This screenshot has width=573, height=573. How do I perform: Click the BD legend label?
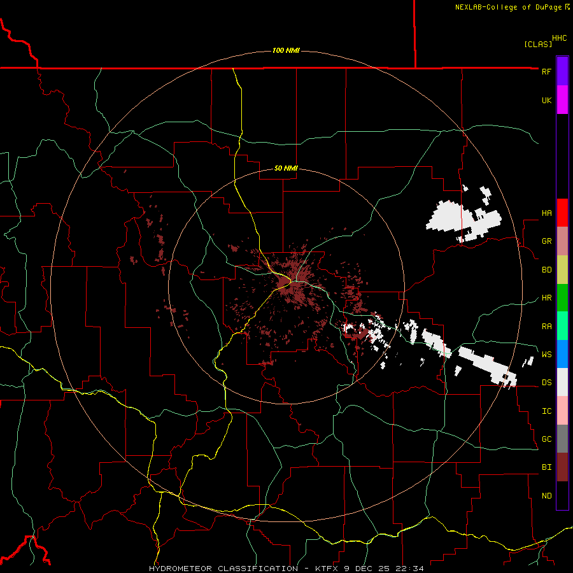[x=546, y=270]
